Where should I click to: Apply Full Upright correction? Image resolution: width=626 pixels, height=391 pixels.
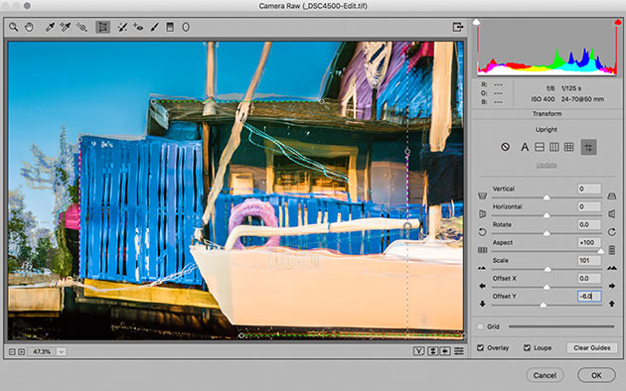point(569,147)
